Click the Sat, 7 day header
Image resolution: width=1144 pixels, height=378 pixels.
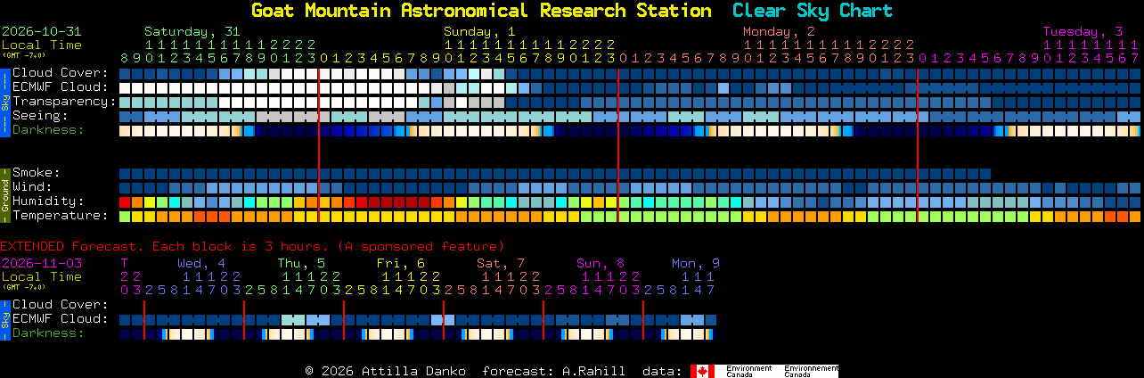pos(501,263)
